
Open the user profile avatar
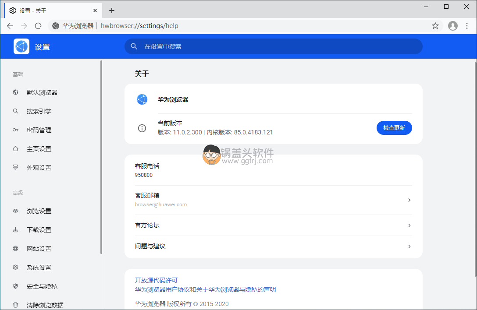point(452,26)
